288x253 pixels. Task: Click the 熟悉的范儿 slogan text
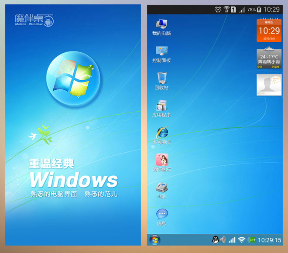click(101, 194)
